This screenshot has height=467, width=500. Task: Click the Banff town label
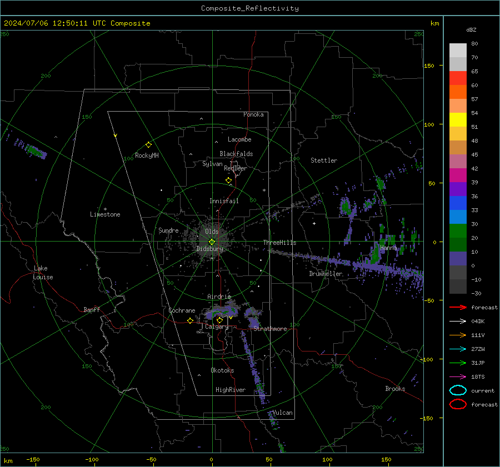pyautogui.click(x=92, y=310)
